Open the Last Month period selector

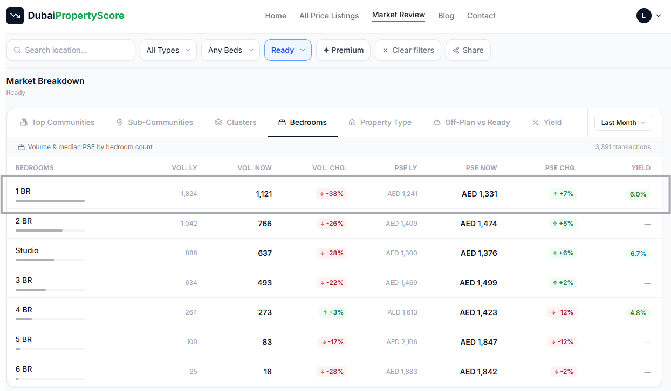[624, 123]
